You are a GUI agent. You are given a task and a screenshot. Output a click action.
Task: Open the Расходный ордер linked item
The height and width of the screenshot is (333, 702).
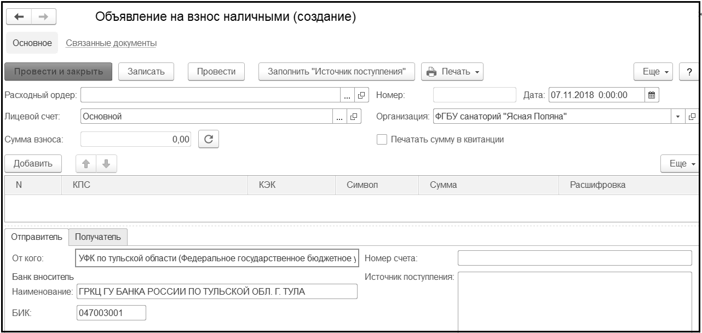361,95
